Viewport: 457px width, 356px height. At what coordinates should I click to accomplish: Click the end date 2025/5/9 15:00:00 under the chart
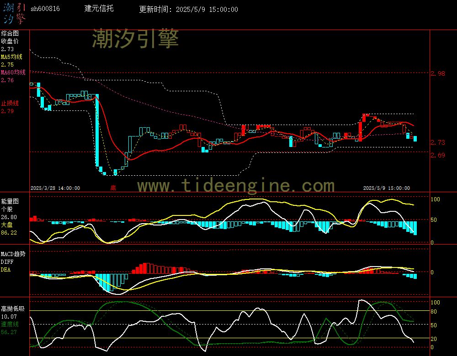387,188
